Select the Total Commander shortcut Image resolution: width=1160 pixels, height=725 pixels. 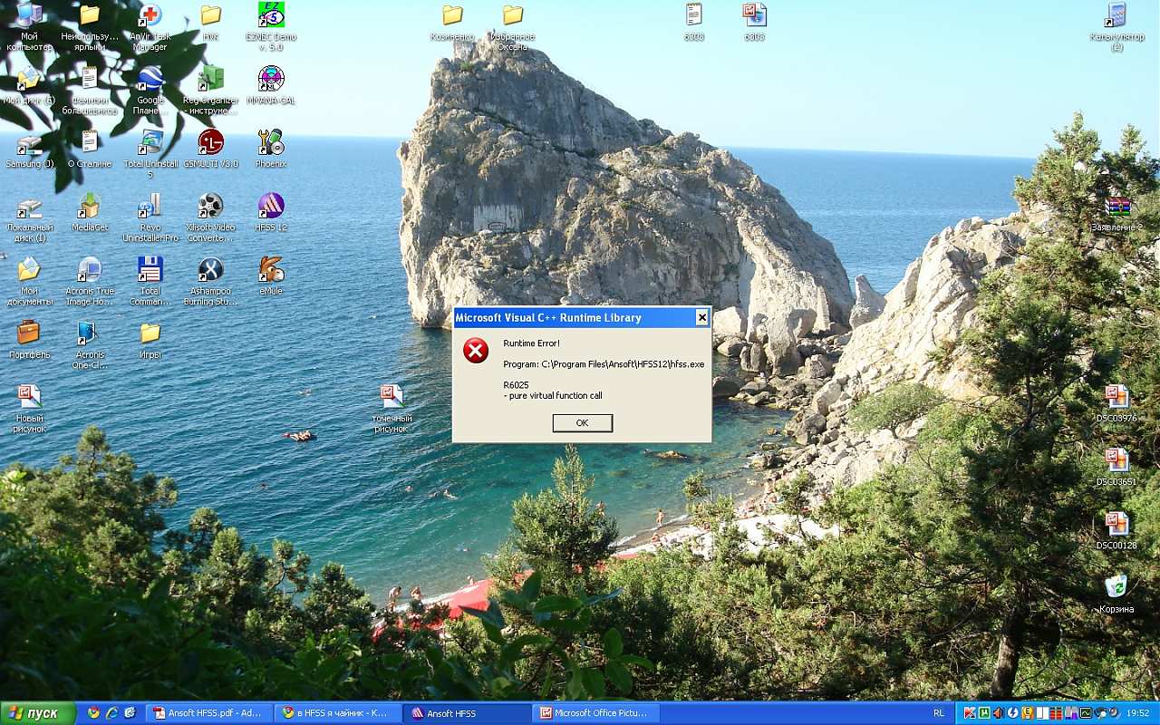click(150, 280)
